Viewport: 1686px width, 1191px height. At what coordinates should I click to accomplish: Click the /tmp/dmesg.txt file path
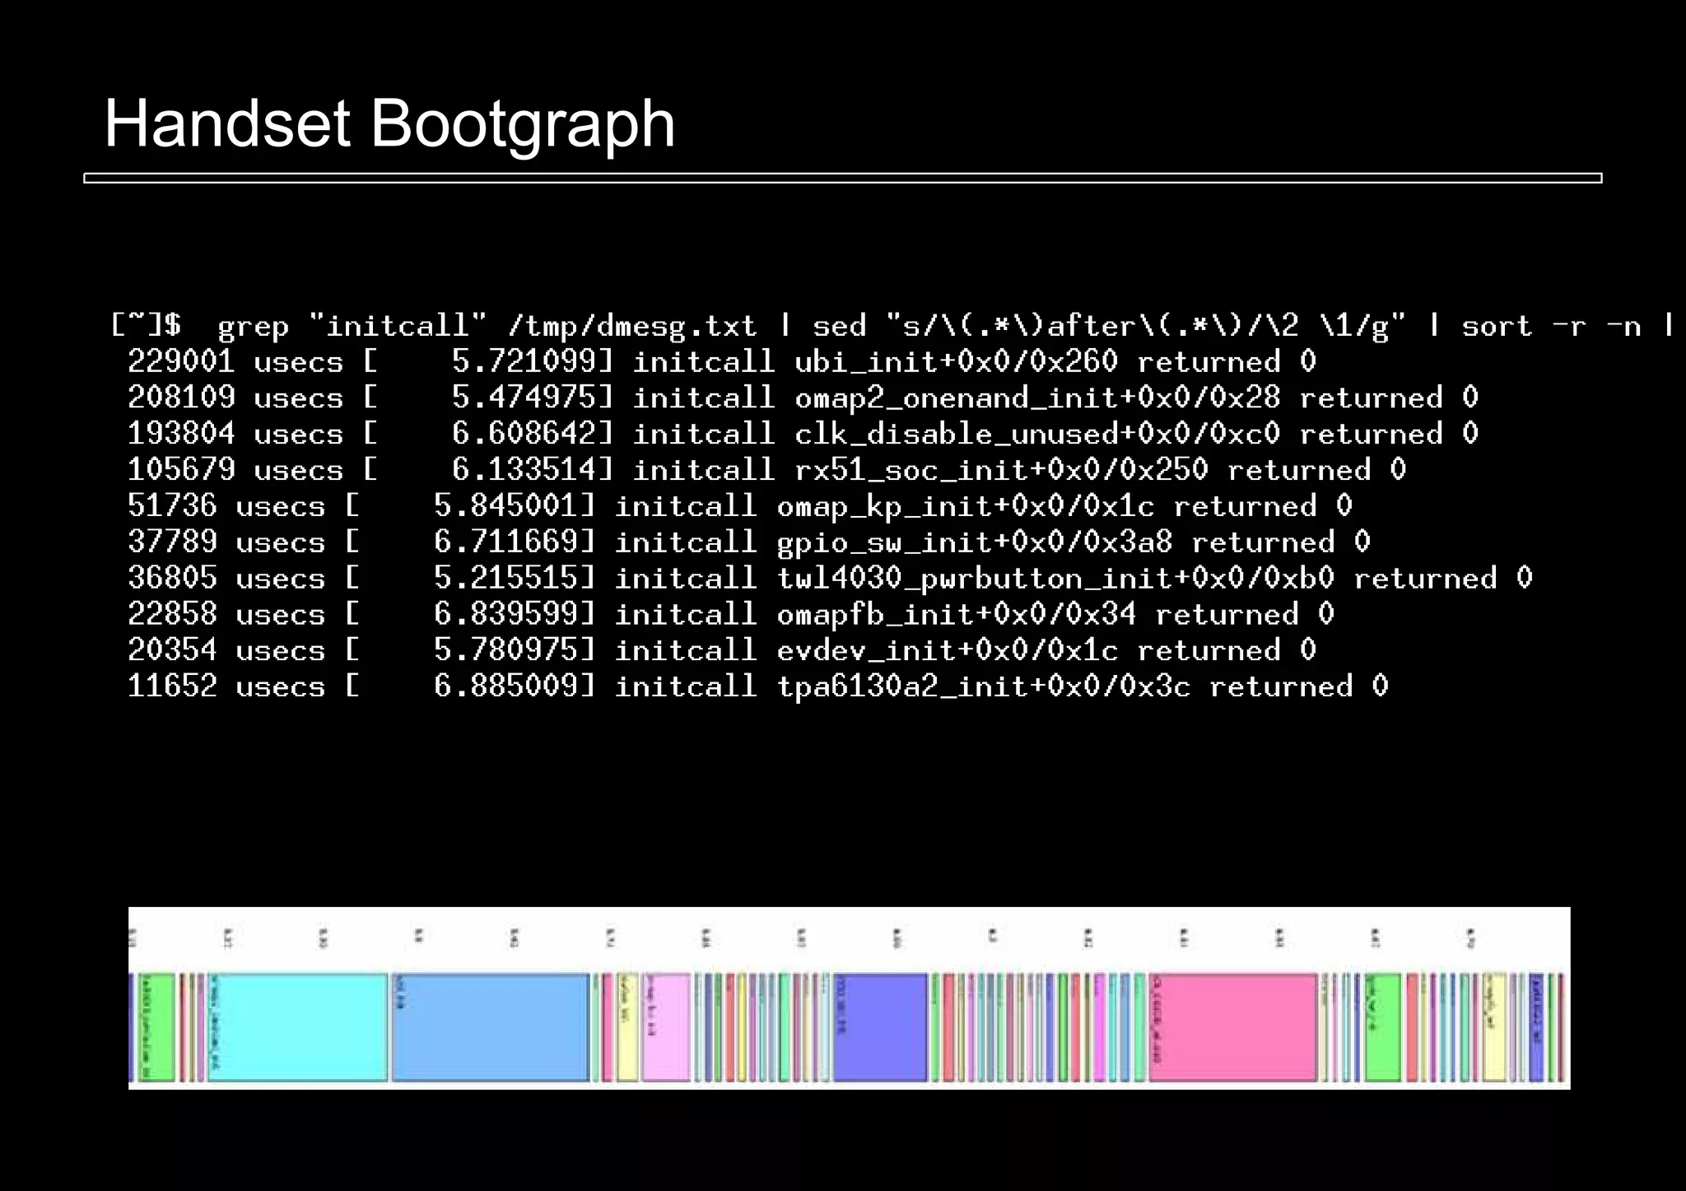point(632,326)
